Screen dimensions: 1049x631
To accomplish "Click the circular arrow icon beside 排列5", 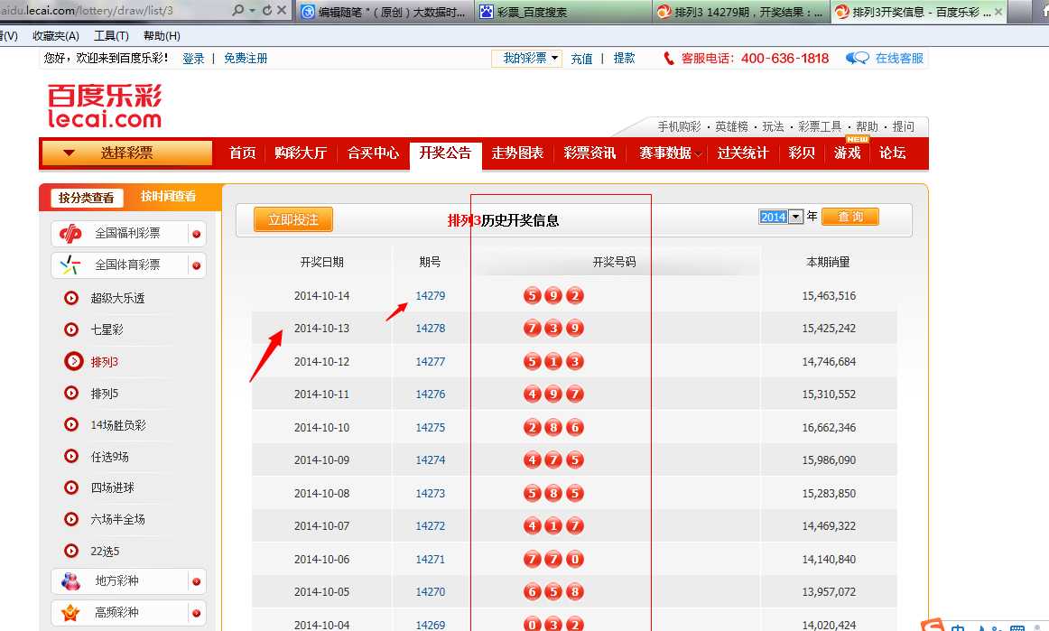I will pyautogui.click(x=71, y=393).
